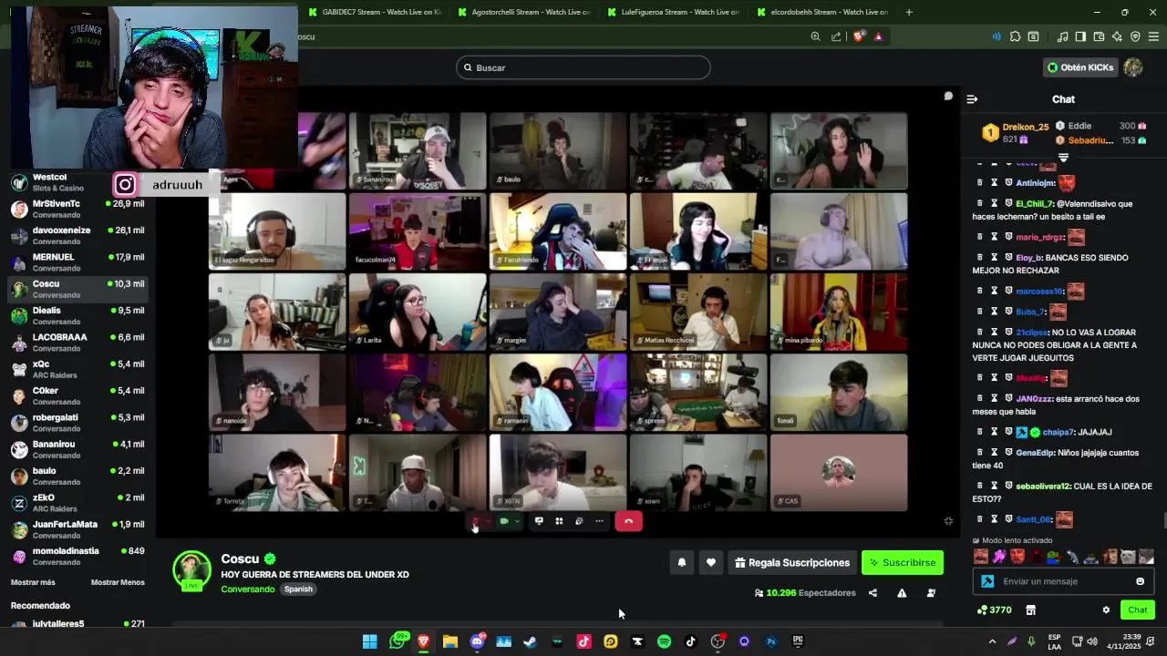The width and height of the screenshot is (1167, 656).
Task: Click the screen share icon in call toolbar
Action: click(x=539, y=521)
